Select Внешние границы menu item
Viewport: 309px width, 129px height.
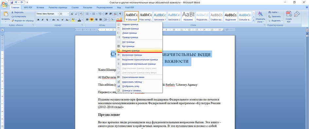click(x=139, y=51)
